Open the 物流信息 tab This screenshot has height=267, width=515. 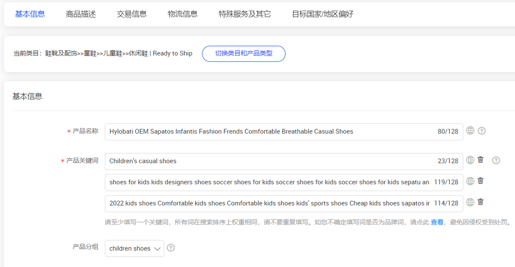coord(183,14)
